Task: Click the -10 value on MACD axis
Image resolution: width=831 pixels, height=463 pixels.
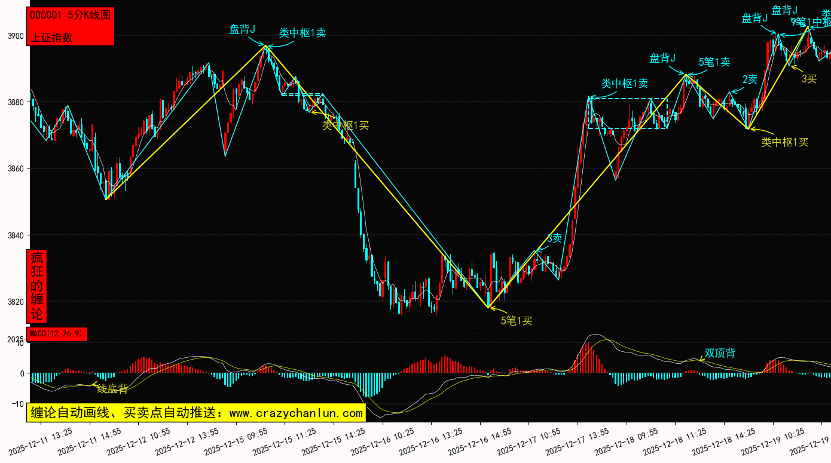Action: click(x=19, y=404)
